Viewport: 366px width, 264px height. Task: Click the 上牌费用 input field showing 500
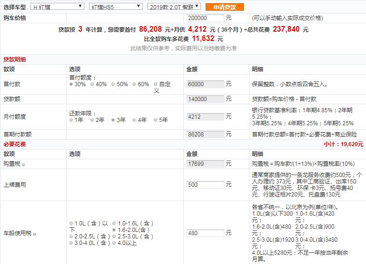tap(205, 185)
